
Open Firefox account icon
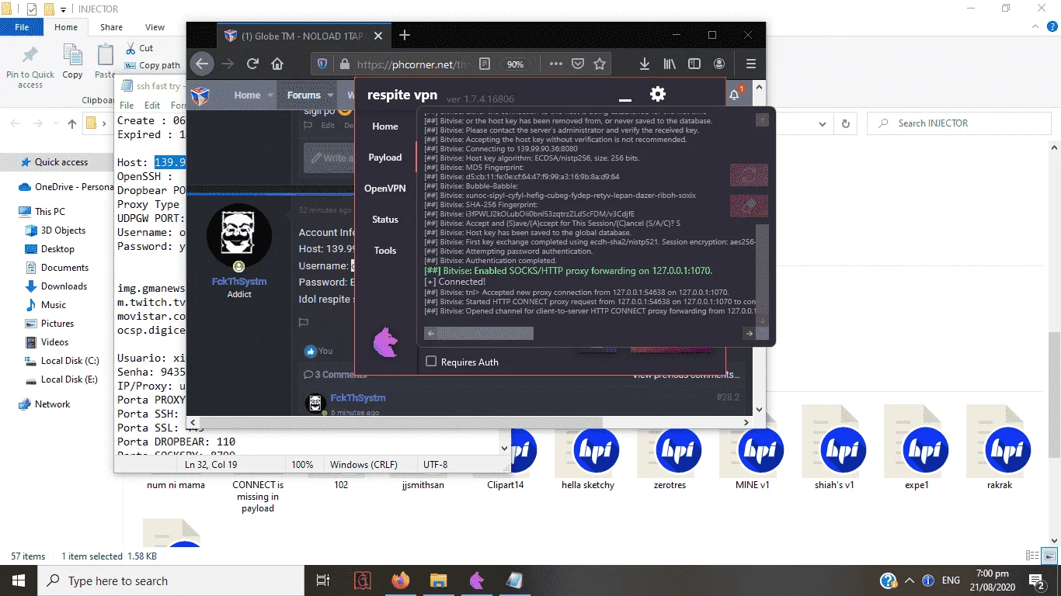click(720, 64)
